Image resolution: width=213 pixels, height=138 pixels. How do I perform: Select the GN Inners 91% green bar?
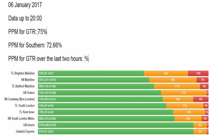pyautogui.click(x=115, y=125)
